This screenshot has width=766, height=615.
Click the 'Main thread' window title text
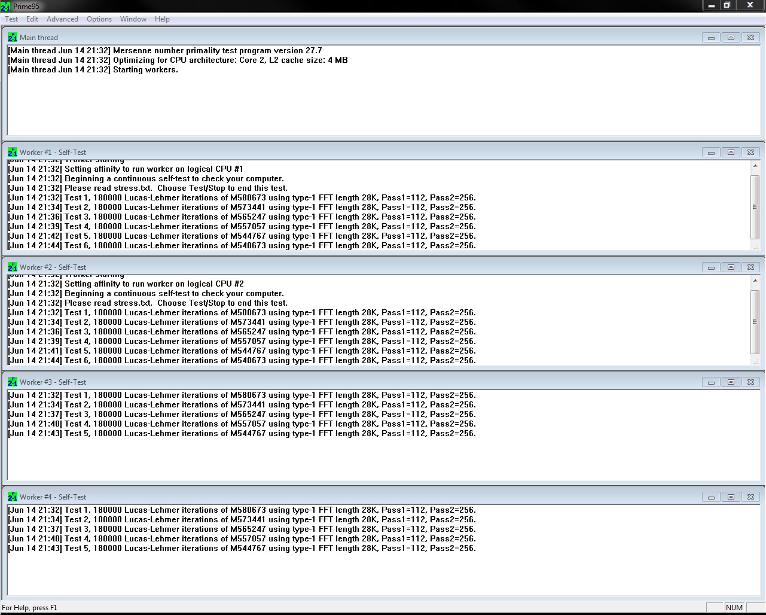(x=39, y=37)
